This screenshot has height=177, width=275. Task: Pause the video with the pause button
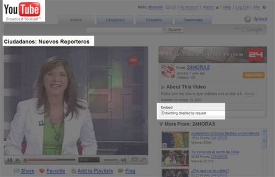10,160
